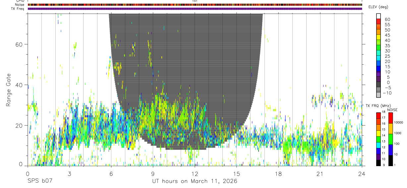Click the cyan swatch in TX FRQ legend
The height and width of the screenshot is (188, 407).
click(x=378, y=145)
